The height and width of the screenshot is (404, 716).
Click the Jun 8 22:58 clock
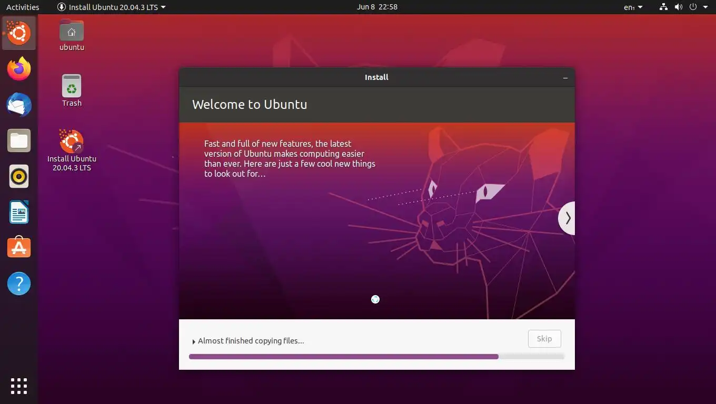point(377,7)
